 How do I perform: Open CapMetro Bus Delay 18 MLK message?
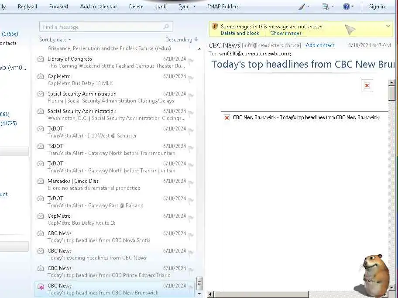[114, 80]
